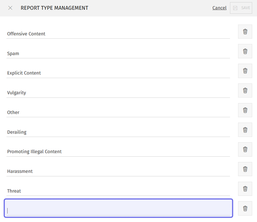This screenshot has height=222, width=257.
Task: Select the Vulgarity input field
Action: click(x=118, y=93)
